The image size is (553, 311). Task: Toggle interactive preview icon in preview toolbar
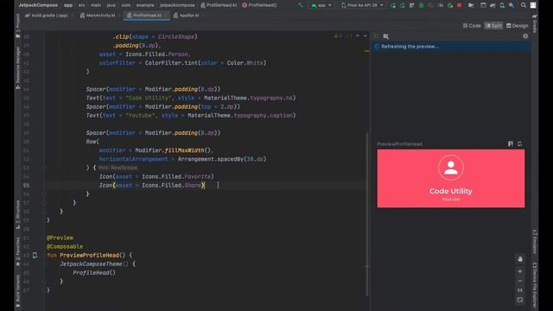pyautogui.click(x=385, y=36)
